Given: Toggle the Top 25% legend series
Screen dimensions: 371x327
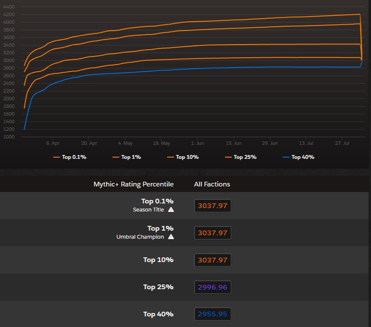Looking at the screenshot, I should pos(241,157).
